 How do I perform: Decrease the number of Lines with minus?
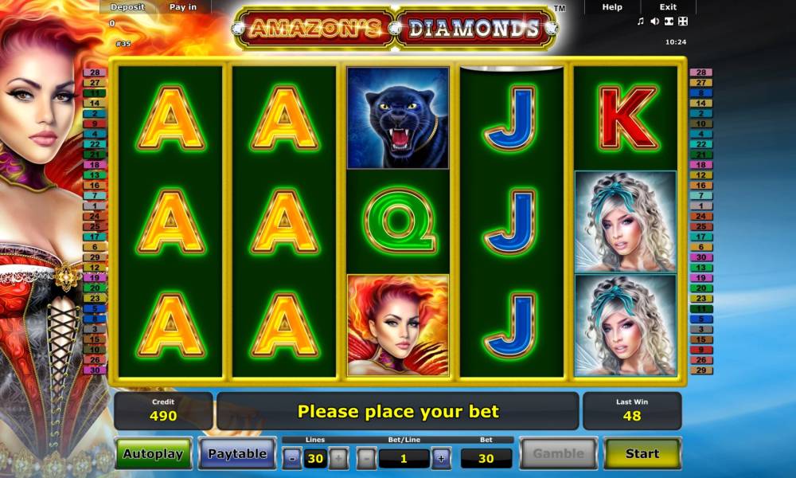[x=292, y=459]
